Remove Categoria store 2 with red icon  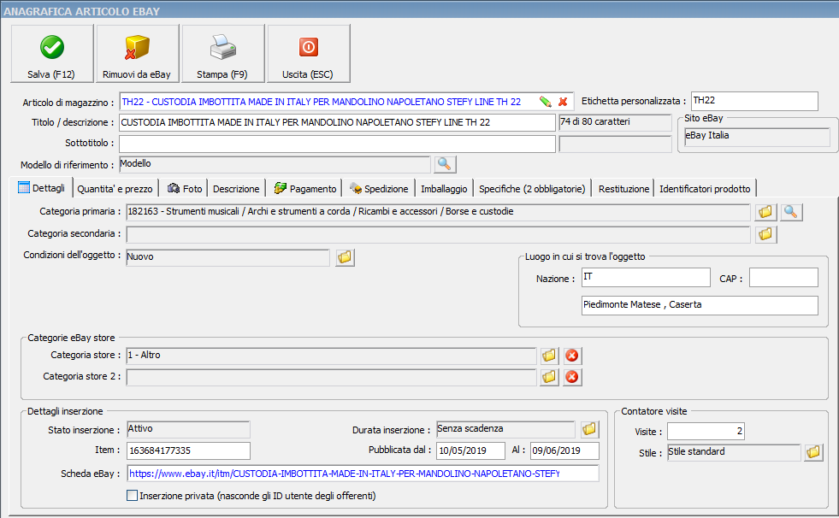pos(572,377)
